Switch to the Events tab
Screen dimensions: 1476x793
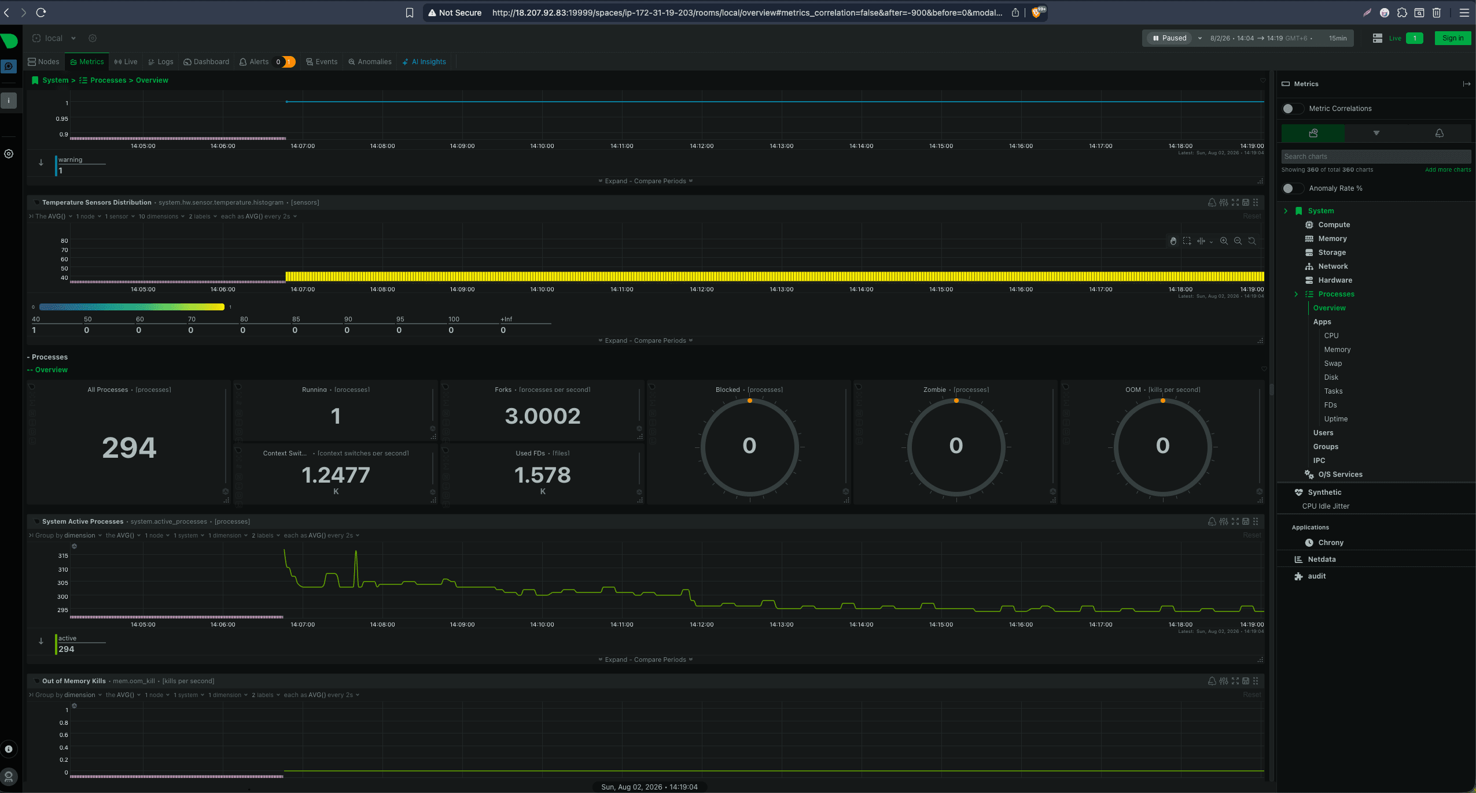(x=322, y=62)
